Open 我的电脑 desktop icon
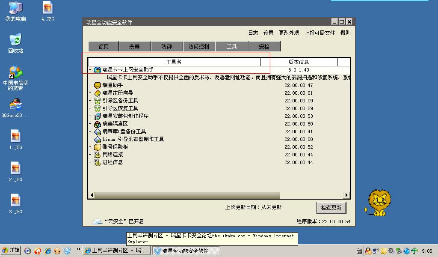 pos(15,12)
